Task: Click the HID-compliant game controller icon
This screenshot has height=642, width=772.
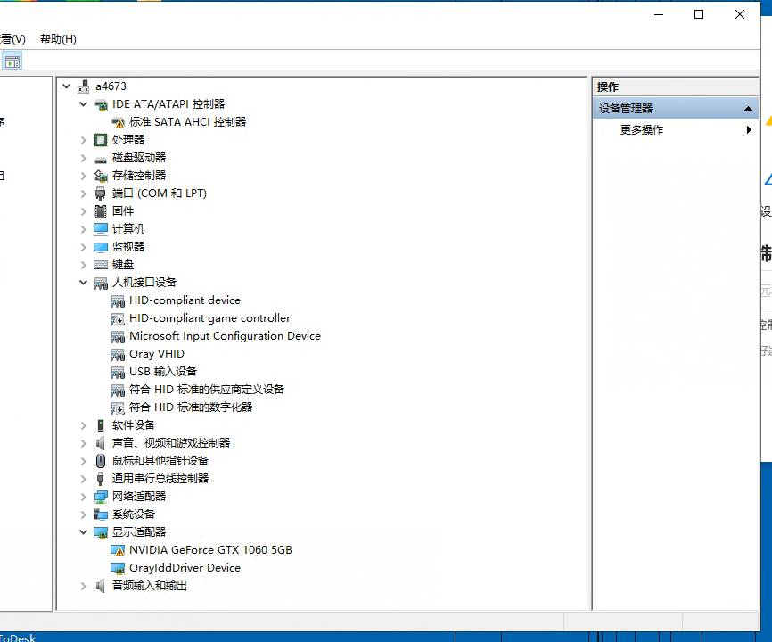Action: [x=118, y=318]
